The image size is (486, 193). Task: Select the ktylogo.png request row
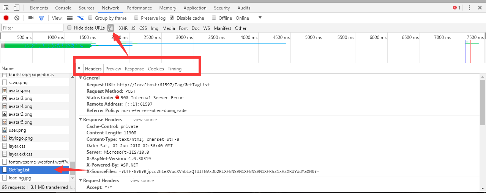[x=35, y=138]
